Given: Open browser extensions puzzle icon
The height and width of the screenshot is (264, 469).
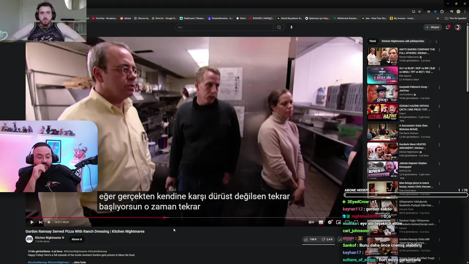Looking at the screenshot, I should pyautogui.click(x=442, y=11).
